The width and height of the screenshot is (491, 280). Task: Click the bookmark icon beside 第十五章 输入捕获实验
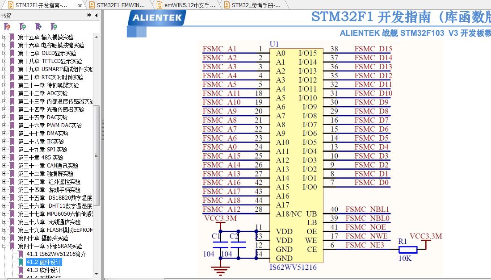12,37
